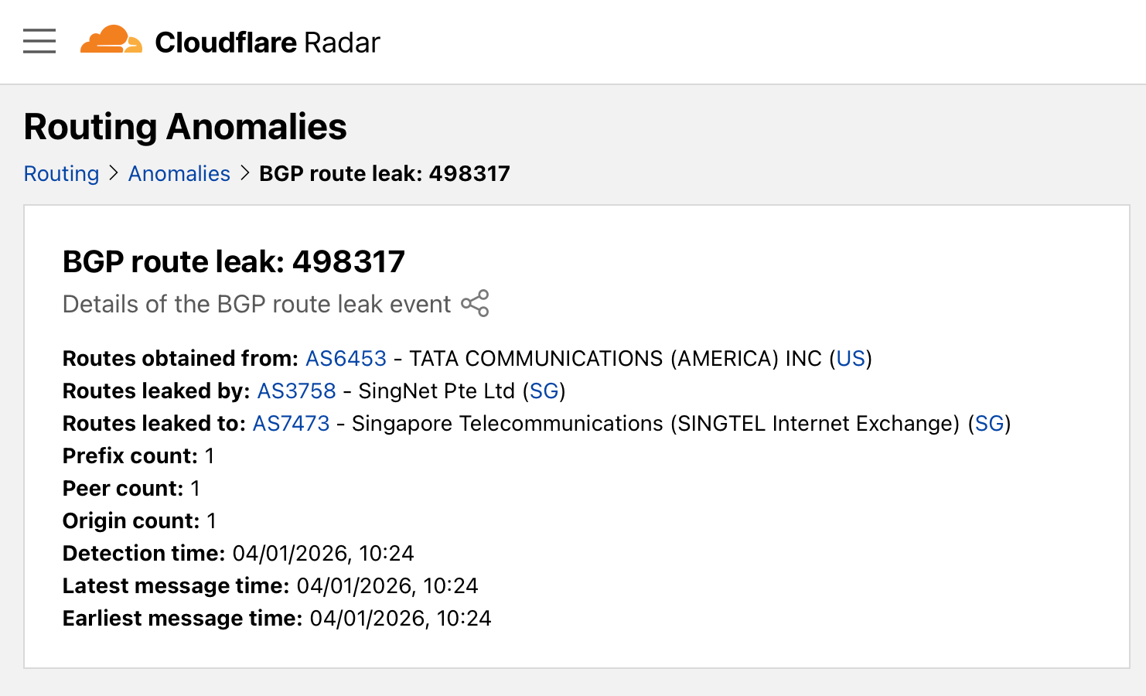Screen dimensions: 1146x696
Task: Click the Cloudflare Radar wordmark
Action: (x=268, y=43)
